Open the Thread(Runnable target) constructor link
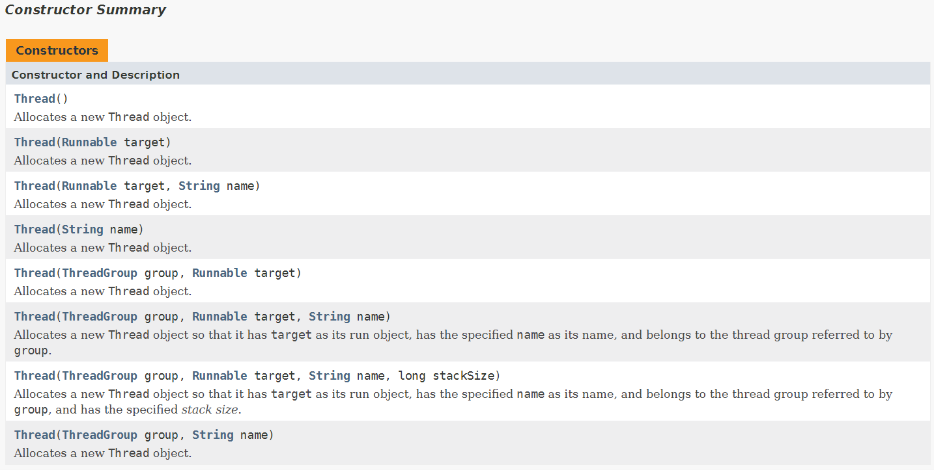 [35, 142]
